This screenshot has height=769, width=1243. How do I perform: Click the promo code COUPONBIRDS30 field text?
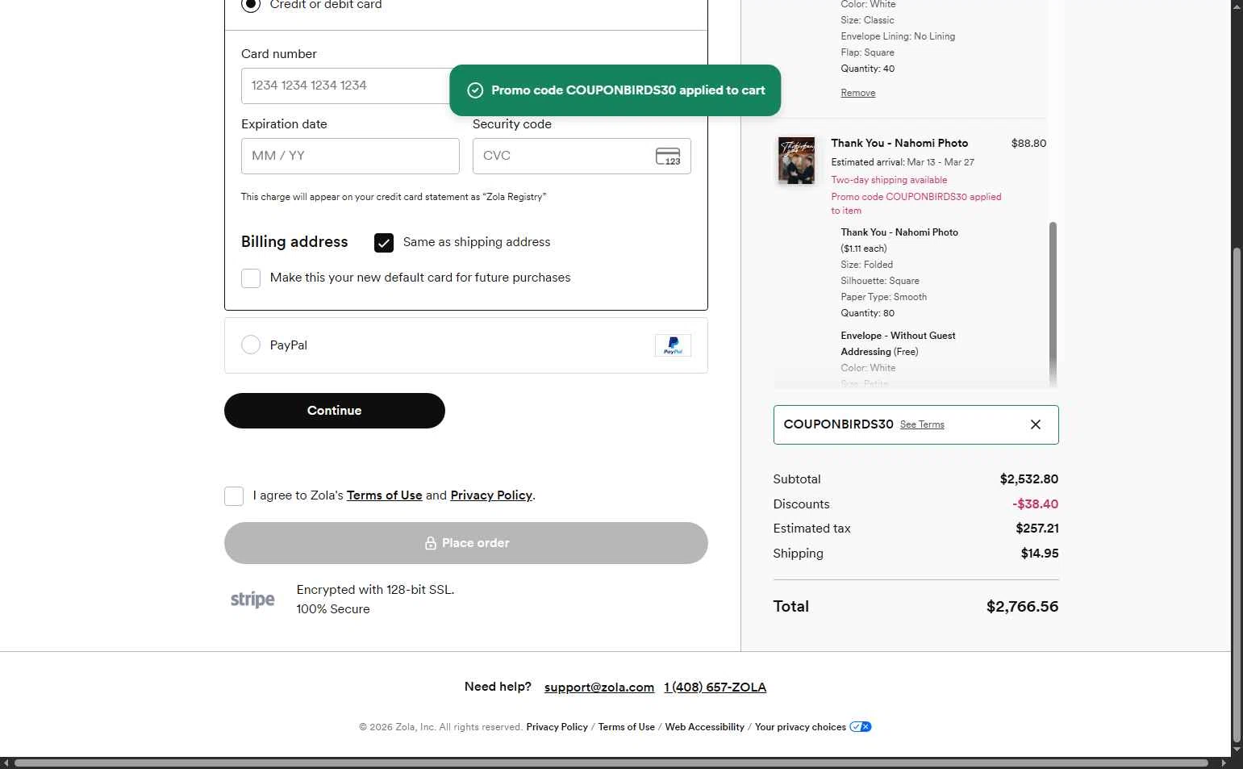[x=838, y=424]
